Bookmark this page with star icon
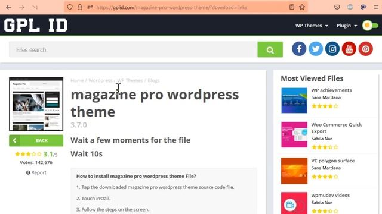The width and height of the screenshot is (382, 214). [302, 7]
